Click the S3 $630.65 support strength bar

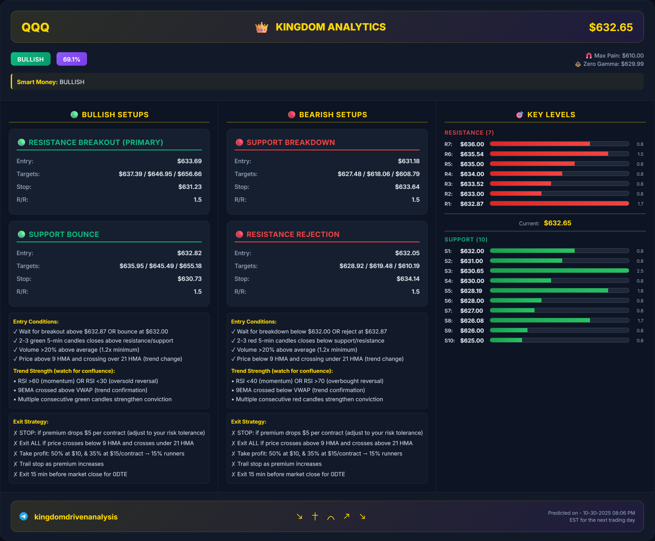[559, 271]
